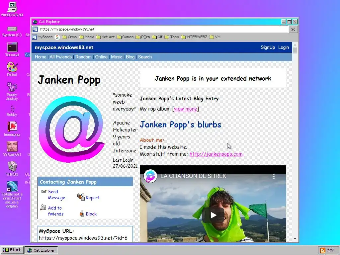
Task: Click the Send Message envelope icon
Action: click(x=44, y=191)
